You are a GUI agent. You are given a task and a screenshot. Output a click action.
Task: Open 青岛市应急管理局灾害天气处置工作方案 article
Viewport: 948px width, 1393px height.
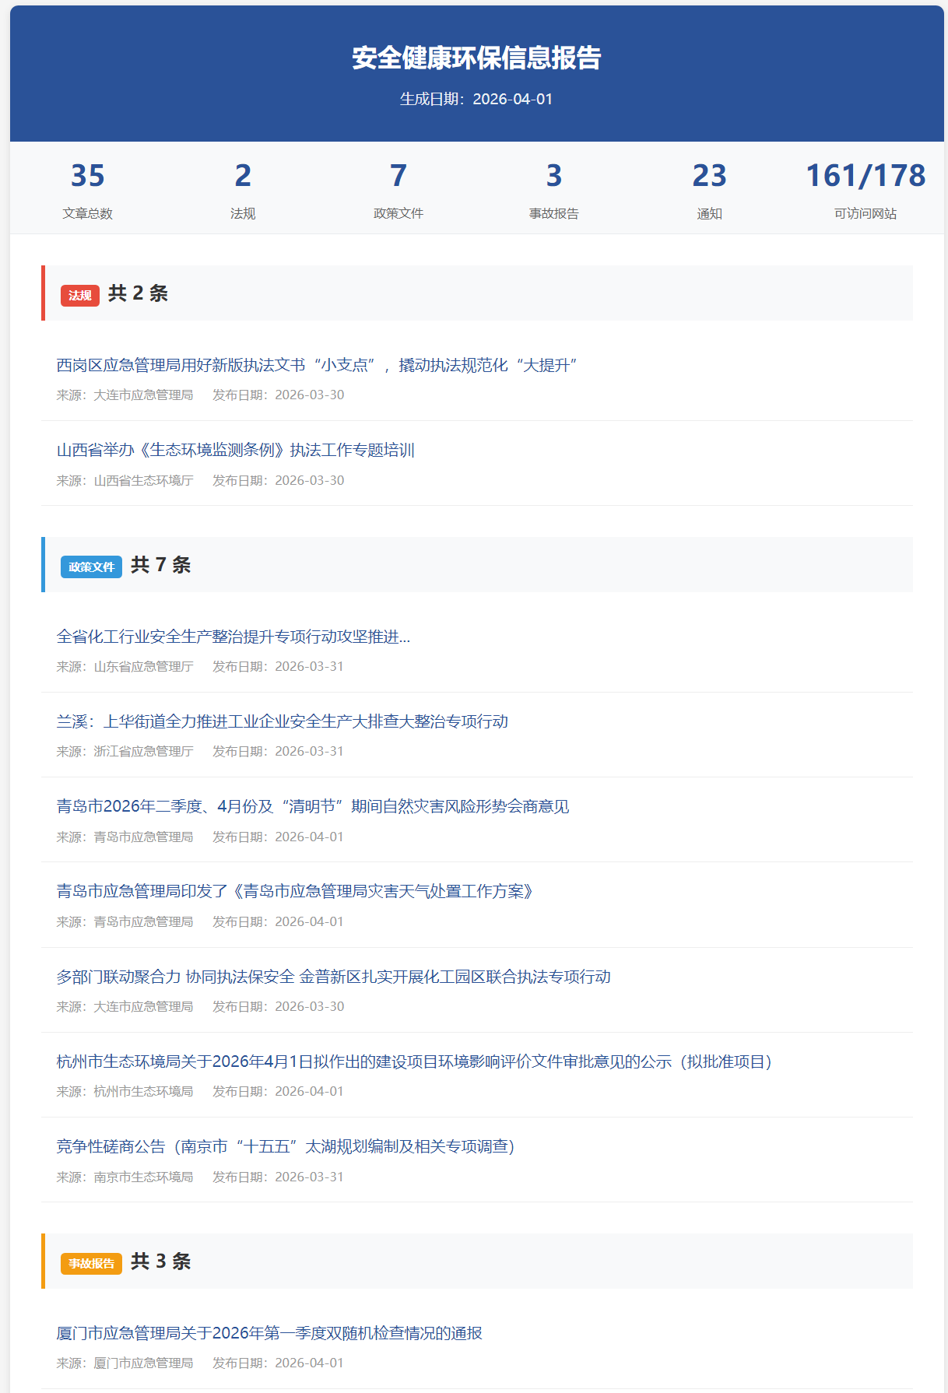(x=294, y=891)
